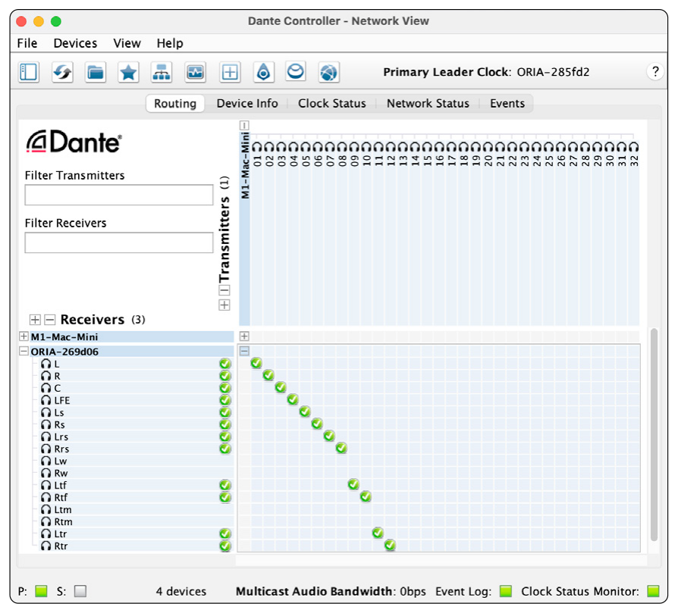This screenshot has height=613, width=678.
Task: Switch to the Events tab
Action: [507, 104]
